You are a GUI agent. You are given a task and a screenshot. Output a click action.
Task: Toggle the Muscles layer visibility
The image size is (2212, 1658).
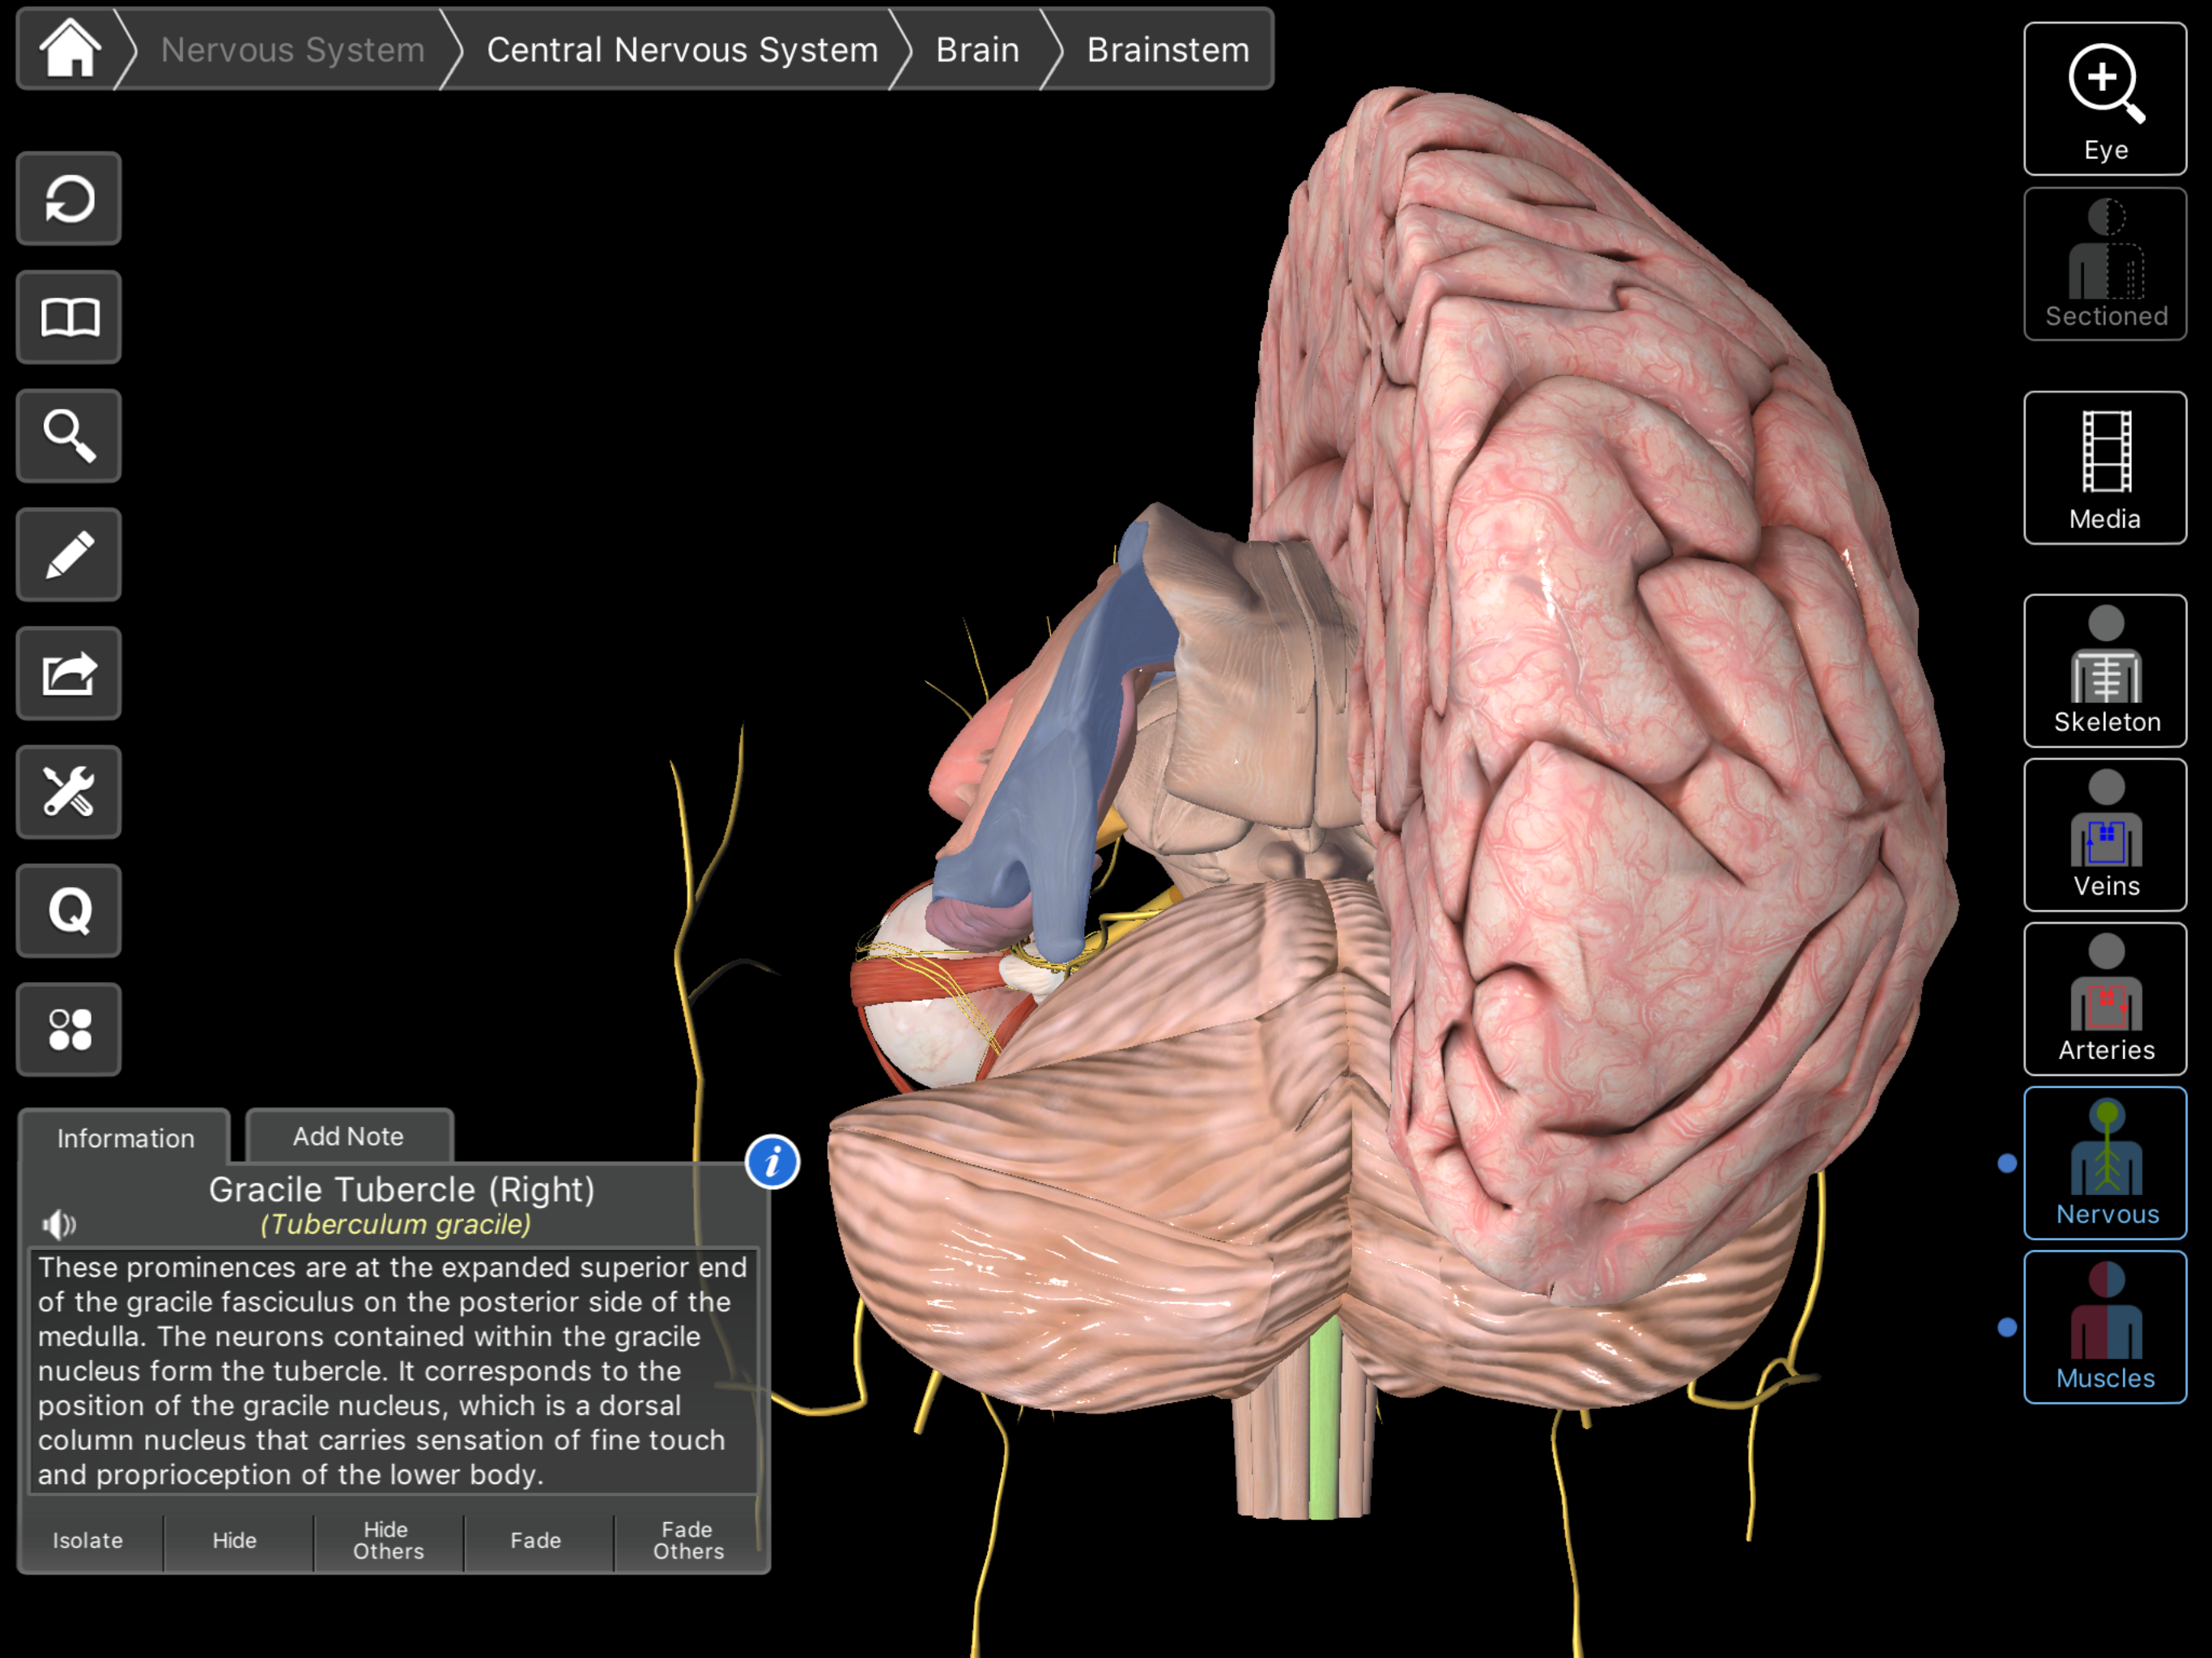(2104, 1327)
